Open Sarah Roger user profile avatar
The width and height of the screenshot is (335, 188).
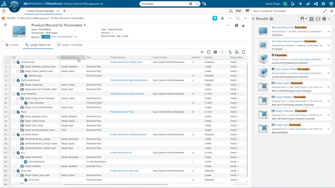[285, 3]
